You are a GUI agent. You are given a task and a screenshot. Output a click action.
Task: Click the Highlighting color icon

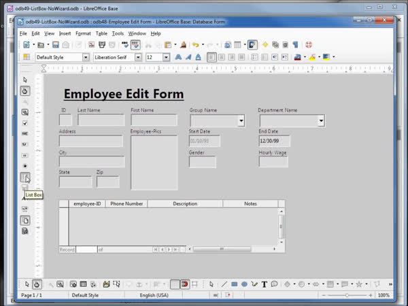click(x=312, y=57)
